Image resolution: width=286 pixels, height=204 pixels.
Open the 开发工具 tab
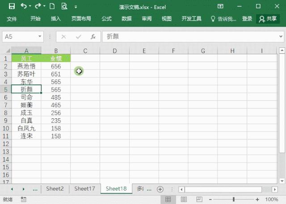(x=192, y=19)
